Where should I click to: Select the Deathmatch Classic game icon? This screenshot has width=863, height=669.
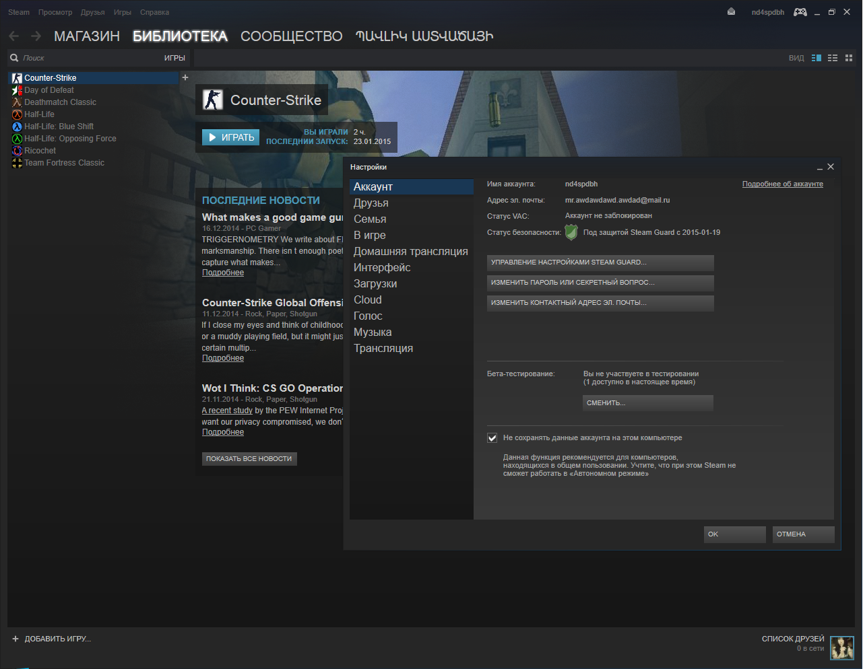[17, 102]
